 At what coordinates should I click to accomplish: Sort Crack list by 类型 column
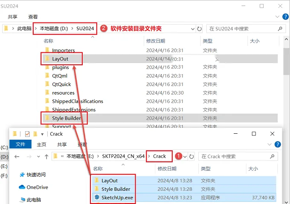pos(206,169)
